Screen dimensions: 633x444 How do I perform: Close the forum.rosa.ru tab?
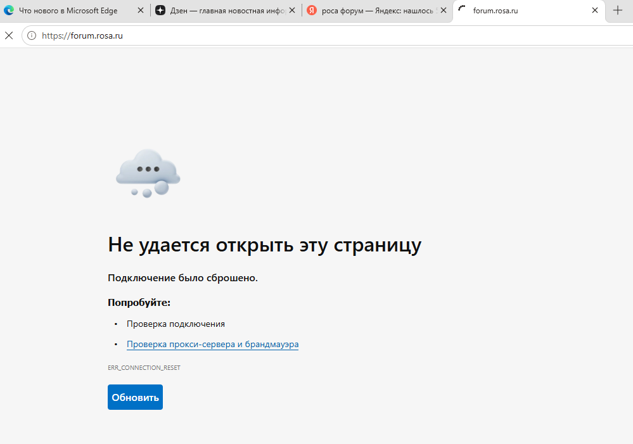(595, 11)
